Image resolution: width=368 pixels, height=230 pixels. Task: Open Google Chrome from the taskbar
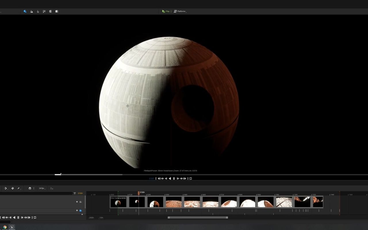click(x=5, y=227)
